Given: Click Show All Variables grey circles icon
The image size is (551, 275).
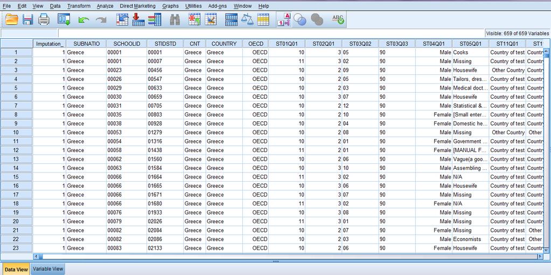Looking at the screenshot, I should coord(317,19).
